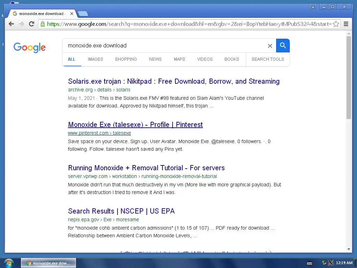Click the scrollbar down arrow

tap(349, 249)
